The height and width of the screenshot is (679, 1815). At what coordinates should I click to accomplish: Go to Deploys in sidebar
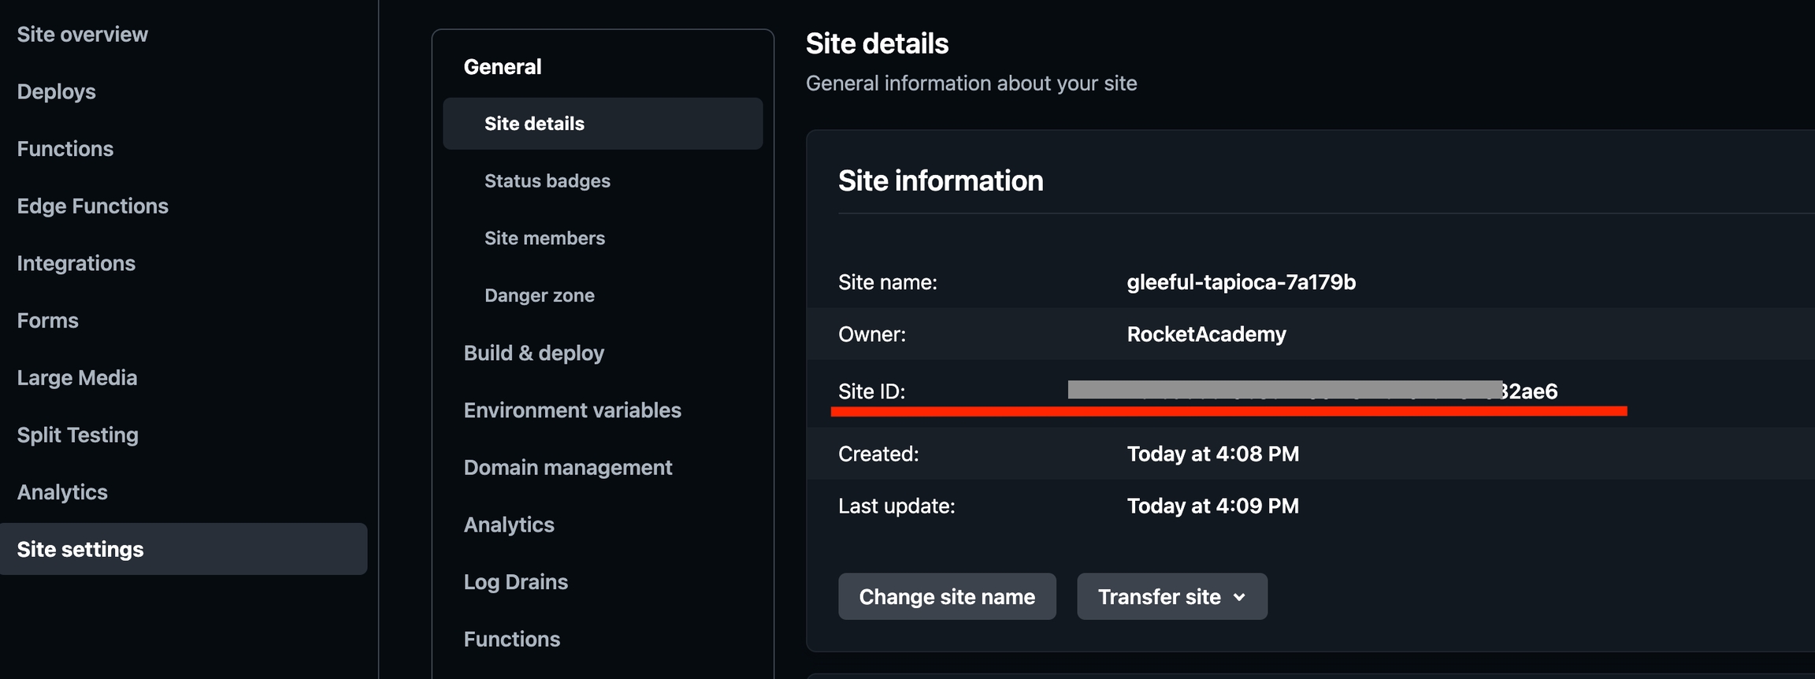point(57,91)
